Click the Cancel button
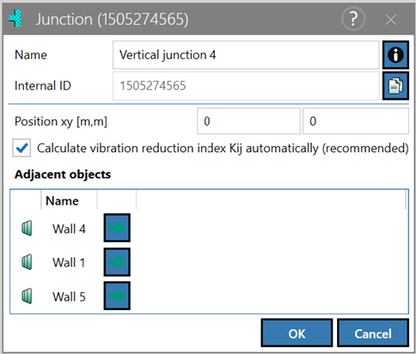Screen dimensions: 416x354 (373, 333)
